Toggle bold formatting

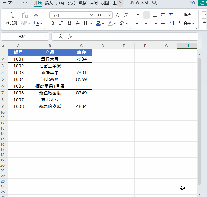(53, 23)
